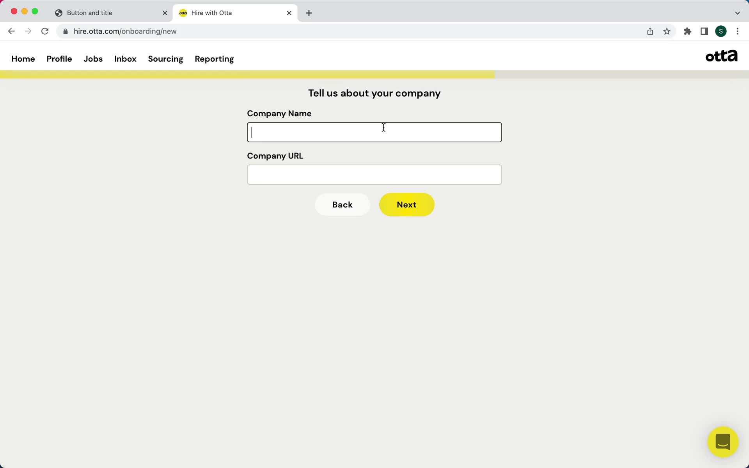Click the Otta logo in top right
Screen dimensions: 749x468
coord(722,56)
